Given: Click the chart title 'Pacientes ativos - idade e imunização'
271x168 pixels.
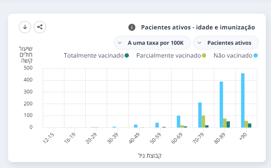Looking at the screenshot, I should click(198, 27).
